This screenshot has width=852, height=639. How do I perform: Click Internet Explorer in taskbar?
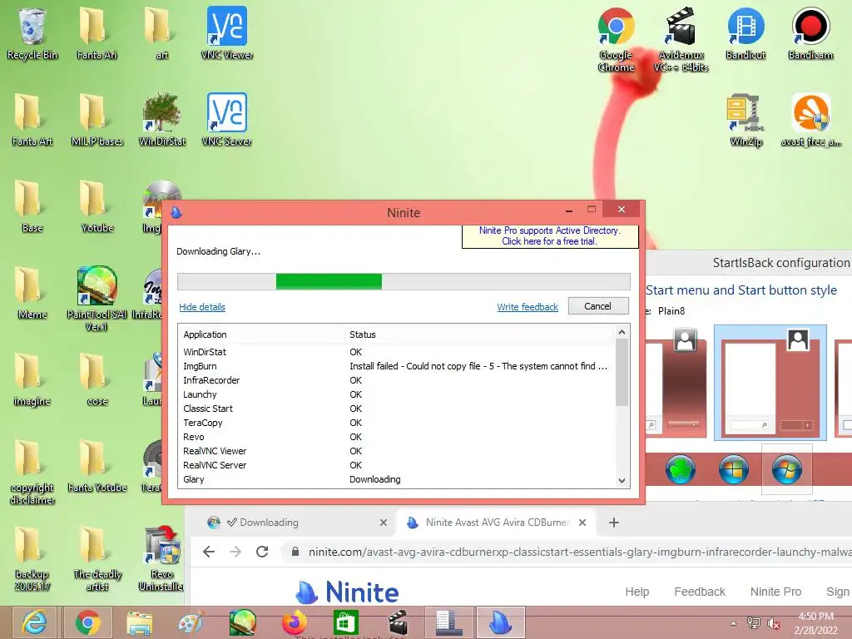33,622
